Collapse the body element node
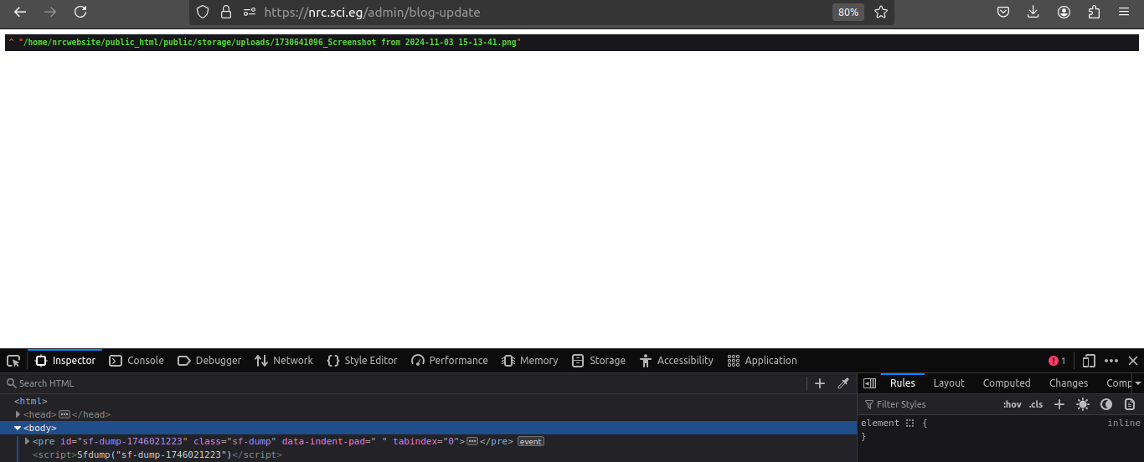 18,428
